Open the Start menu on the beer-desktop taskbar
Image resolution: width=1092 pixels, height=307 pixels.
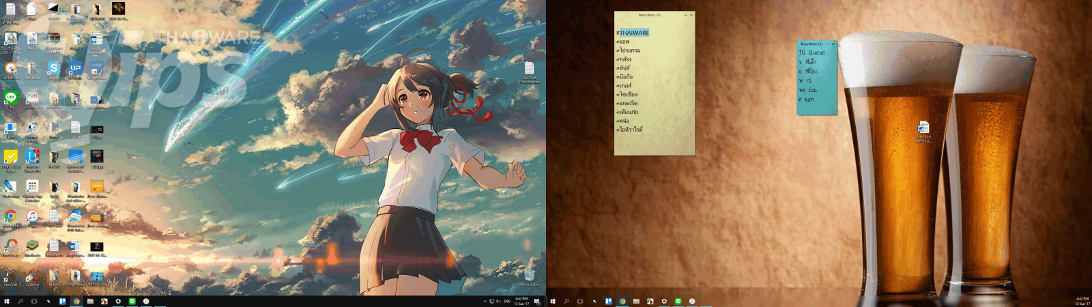[x=553, y=301]
